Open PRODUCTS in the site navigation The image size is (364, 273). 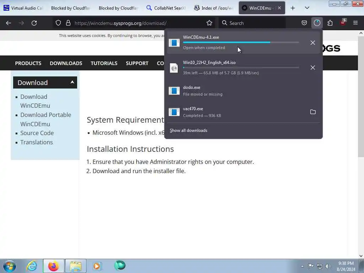pos(28,63)
